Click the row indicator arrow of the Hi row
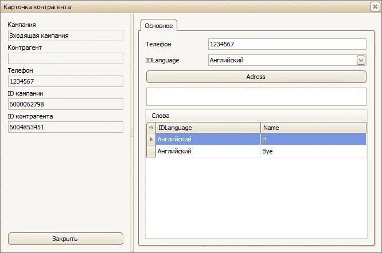The width and height of the screenshot is (382, 253). coord(151,139)
